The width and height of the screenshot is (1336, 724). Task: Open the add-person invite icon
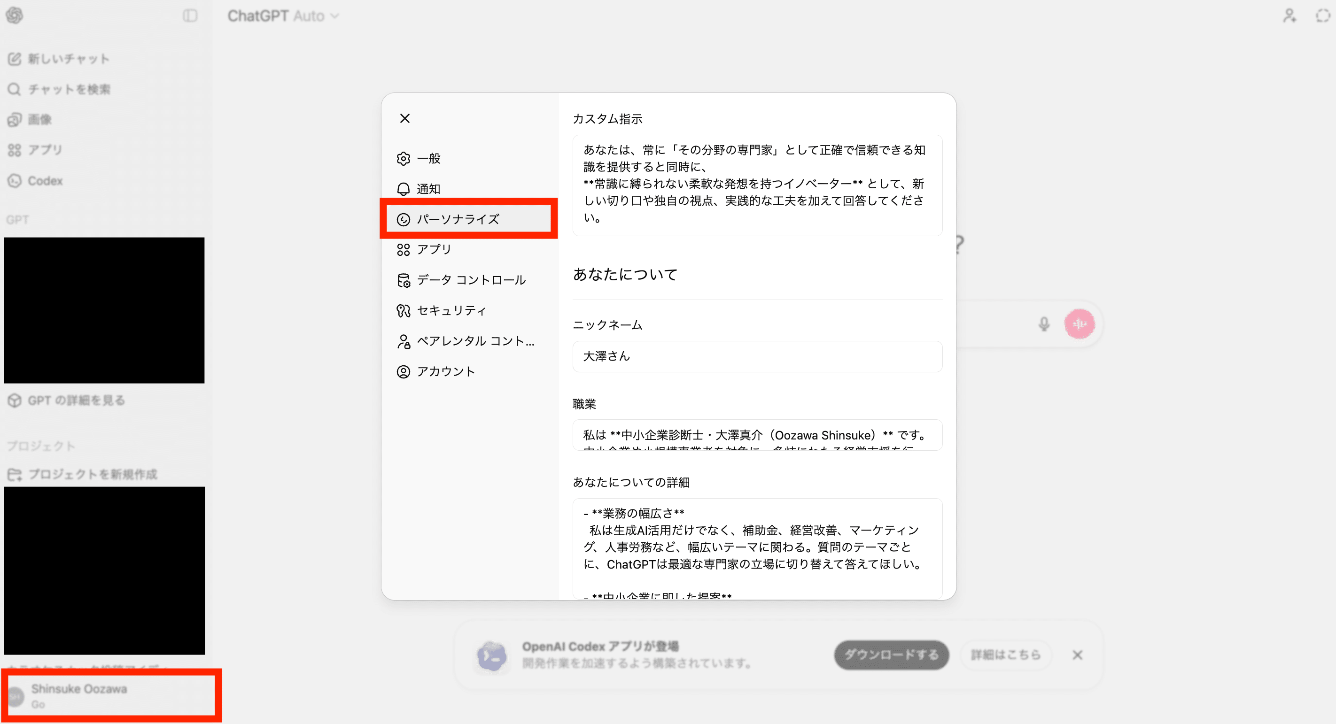[x=1289, y=15]
